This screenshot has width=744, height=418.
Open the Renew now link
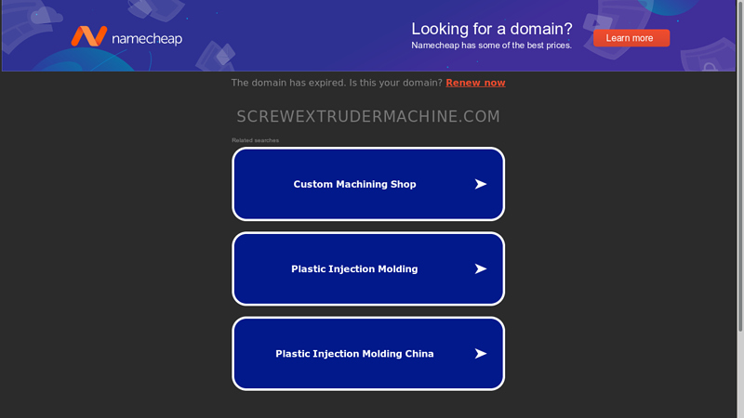point(475,83)
